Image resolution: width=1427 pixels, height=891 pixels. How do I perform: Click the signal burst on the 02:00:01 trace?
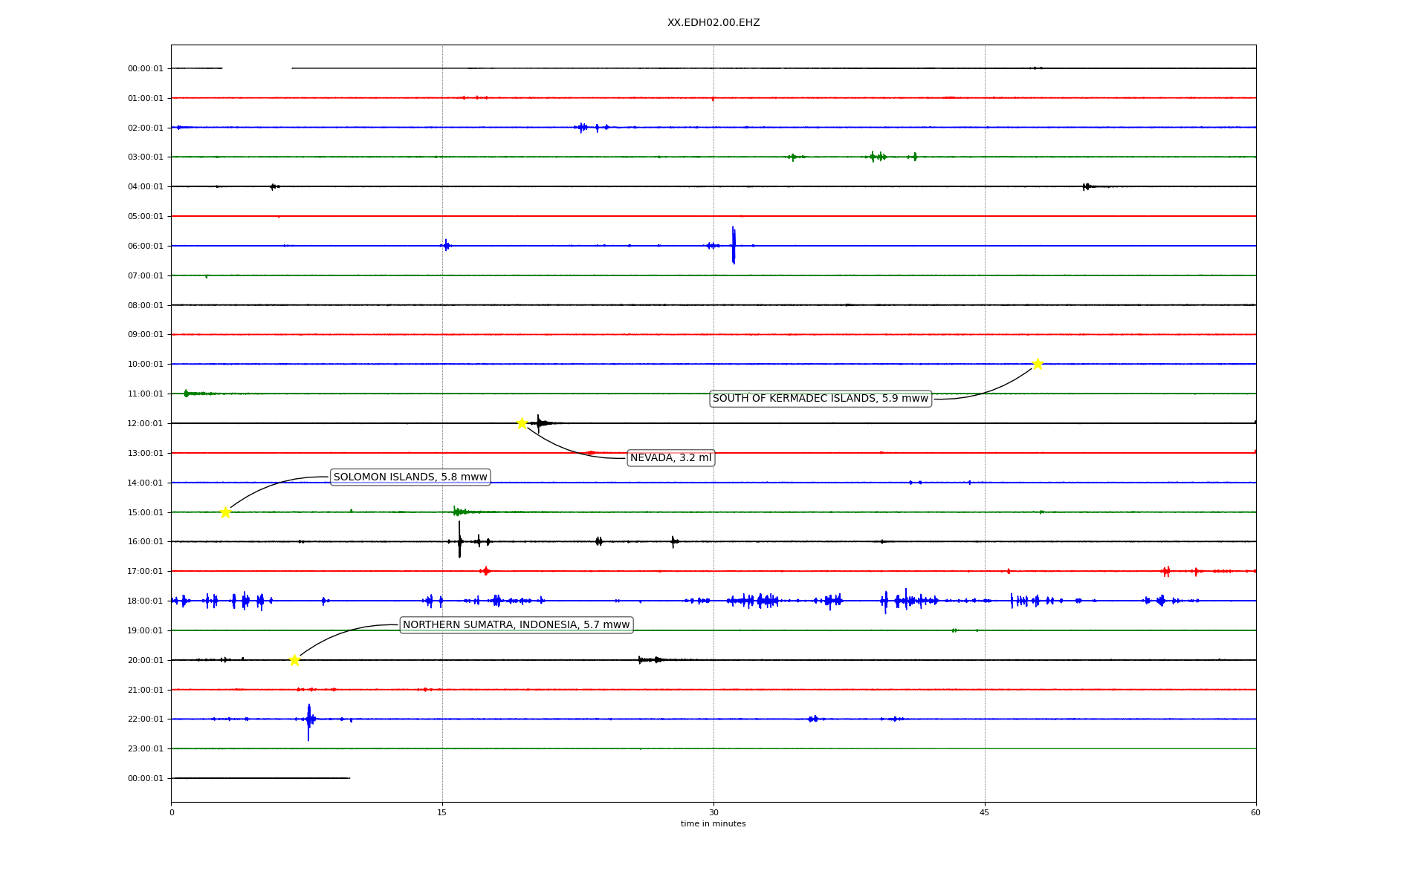click(x=582, y=128)
